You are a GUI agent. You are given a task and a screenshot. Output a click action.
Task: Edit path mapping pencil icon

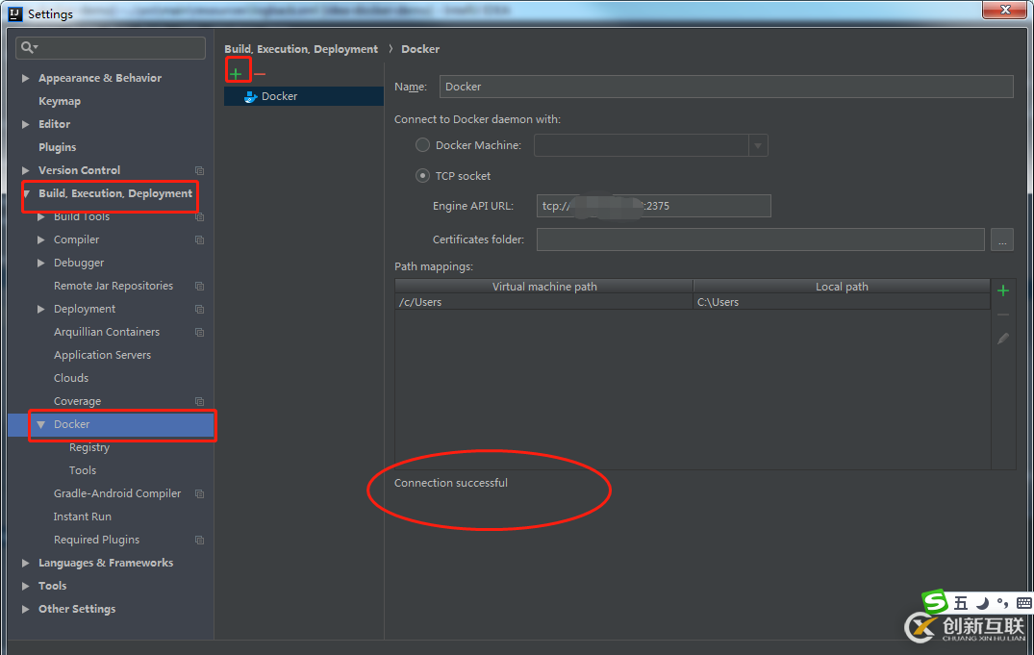pos(1003,339)
